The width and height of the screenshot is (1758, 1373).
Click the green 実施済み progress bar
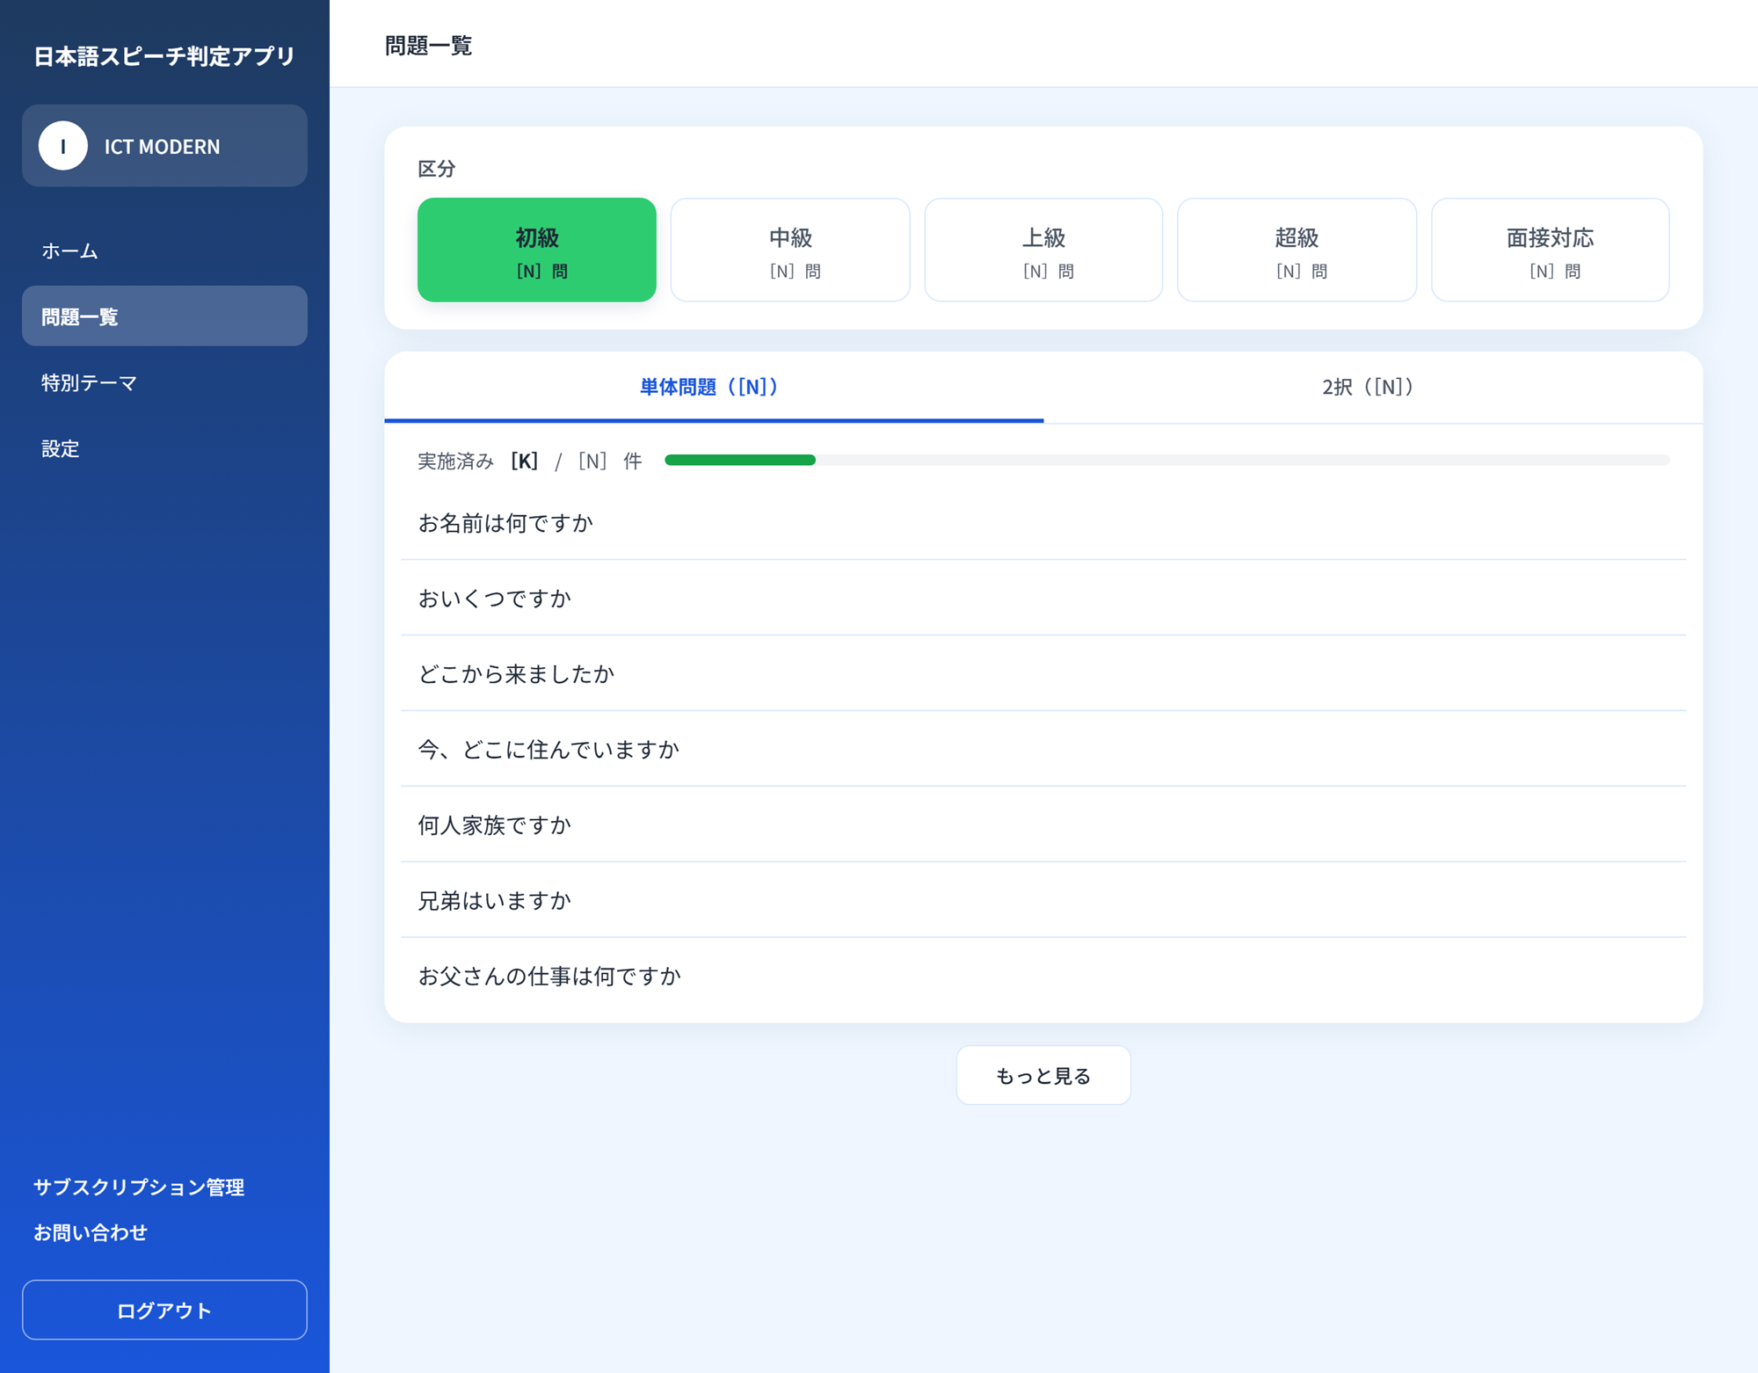[x=740, y=460]
